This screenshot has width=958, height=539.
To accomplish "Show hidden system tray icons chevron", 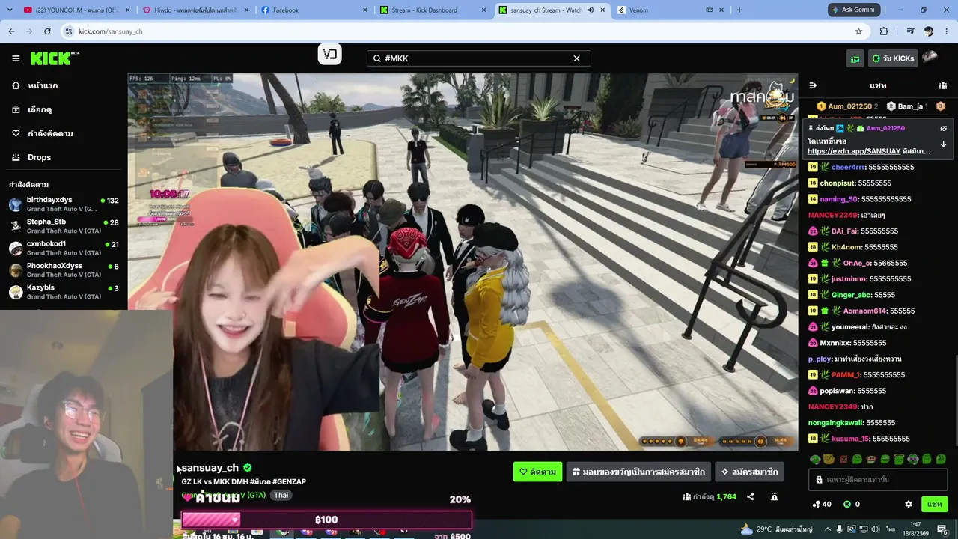I will (827, 529).
